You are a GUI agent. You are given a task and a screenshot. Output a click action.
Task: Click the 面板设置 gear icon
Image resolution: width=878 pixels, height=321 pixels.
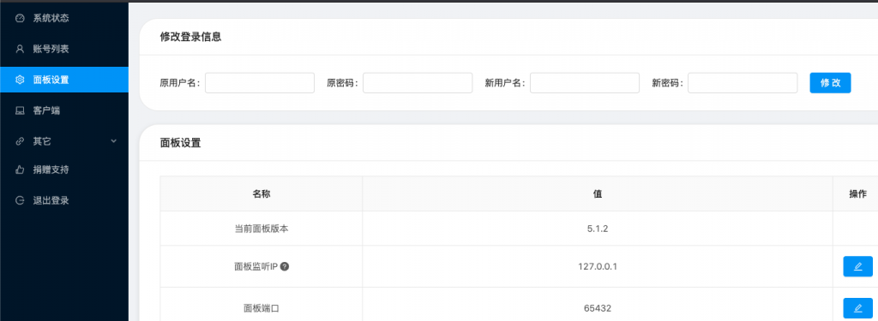tap(20, 80)
